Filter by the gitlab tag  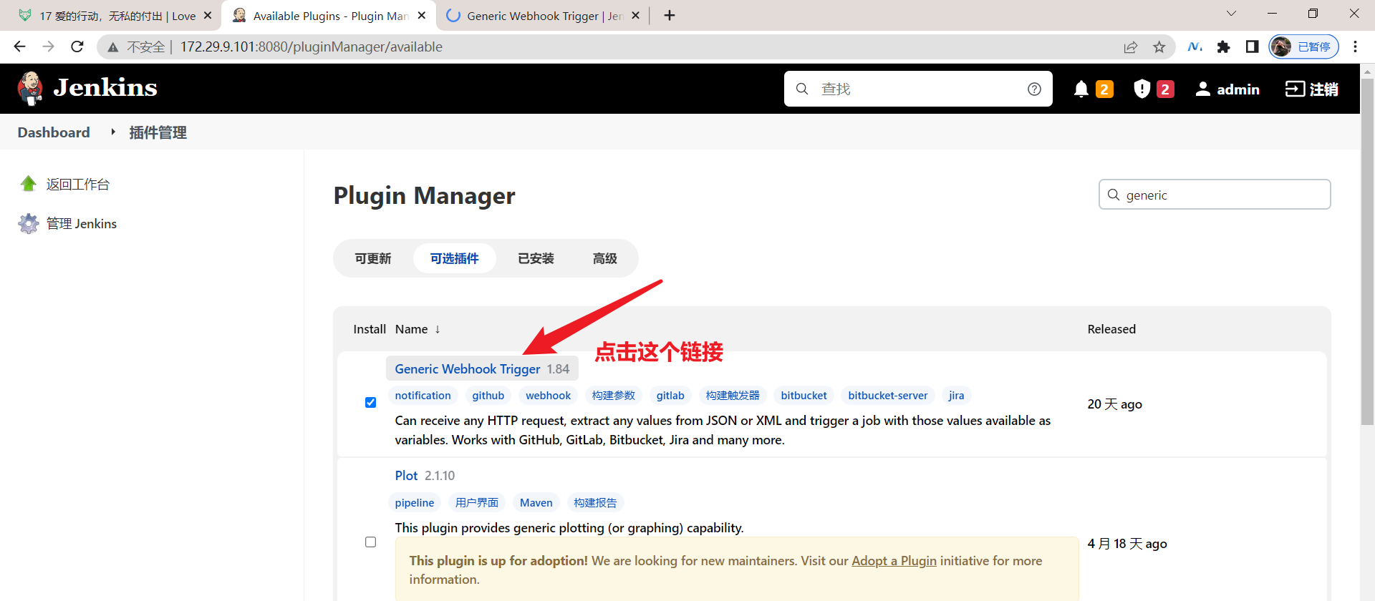tap(670, 395)
